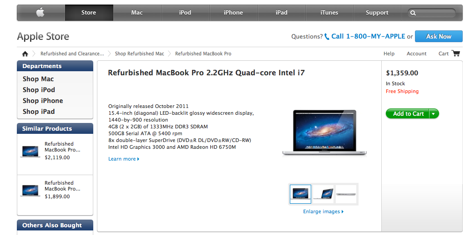
Task: Click the phone icon beside Call 1-800-MY-APPLE
Action: 327,37
